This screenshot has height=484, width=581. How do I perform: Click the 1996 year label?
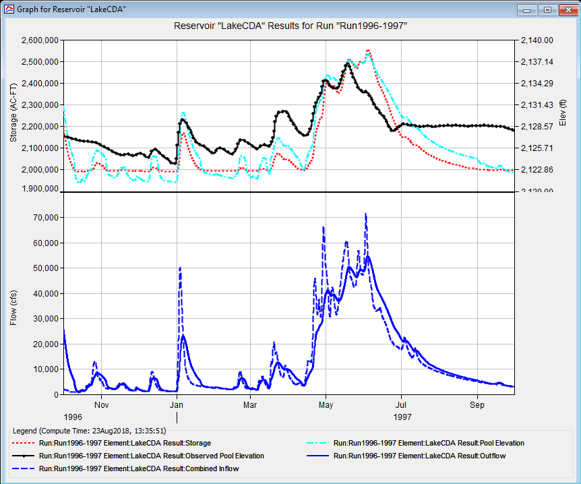(x=73, y=417)
